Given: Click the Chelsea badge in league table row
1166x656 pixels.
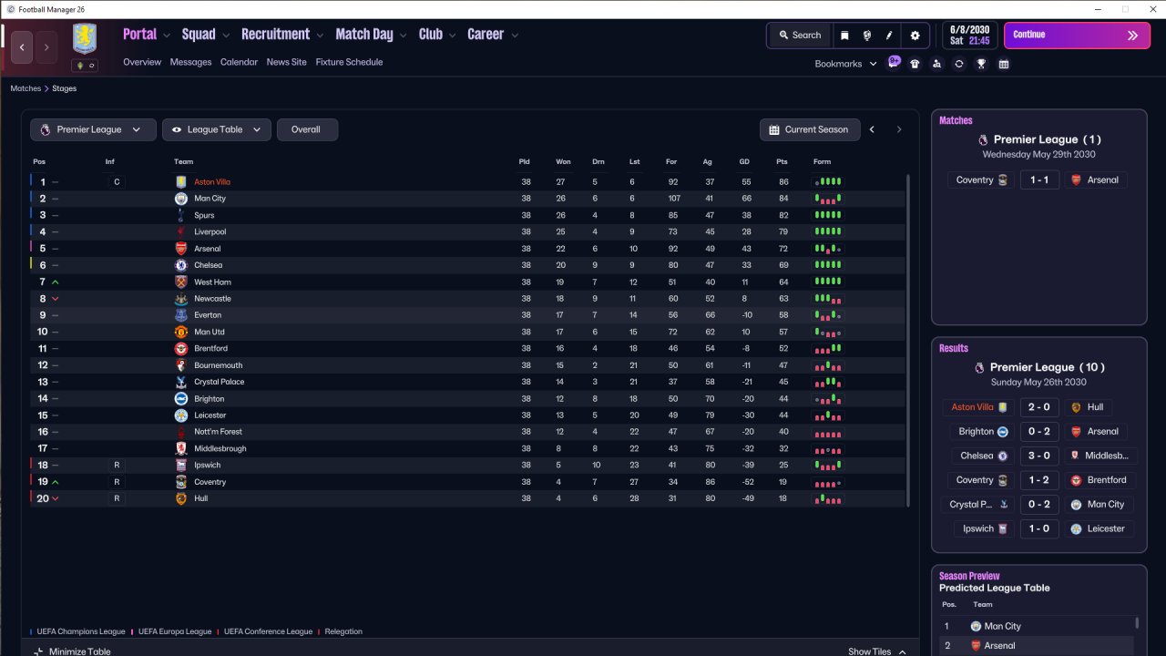Looking at the screenshot, I should (181, 265).
